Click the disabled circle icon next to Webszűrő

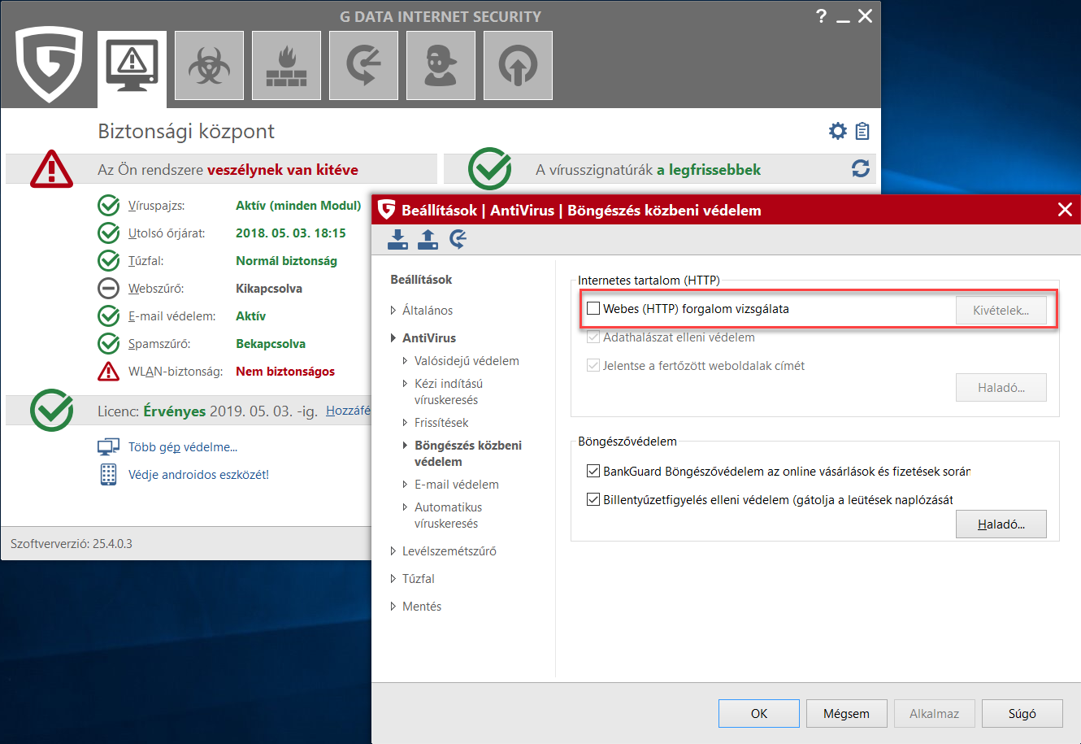pos(108,289)
